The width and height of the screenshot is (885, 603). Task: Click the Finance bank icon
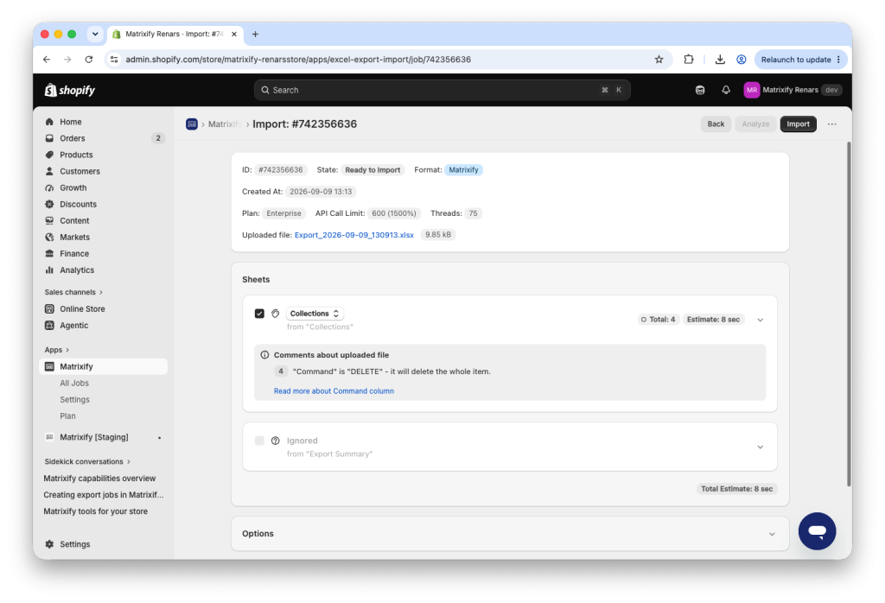click(49, 254)
